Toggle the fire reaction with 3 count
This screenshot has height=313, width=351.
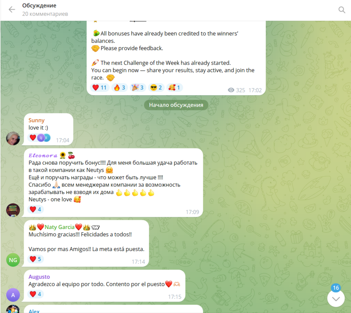pos(119,87)
